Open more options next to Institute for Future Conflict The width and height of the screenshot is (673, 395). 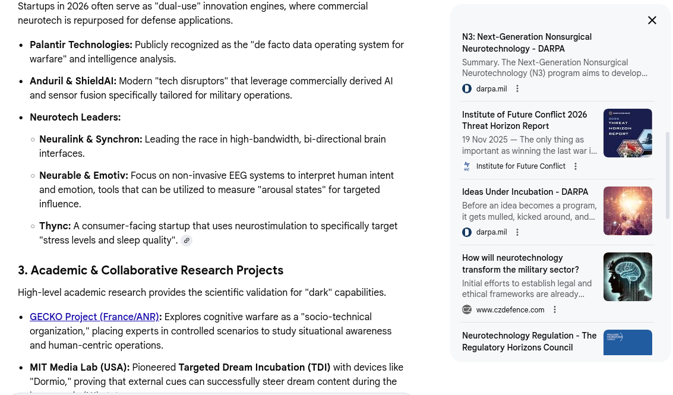coord(576,166)
